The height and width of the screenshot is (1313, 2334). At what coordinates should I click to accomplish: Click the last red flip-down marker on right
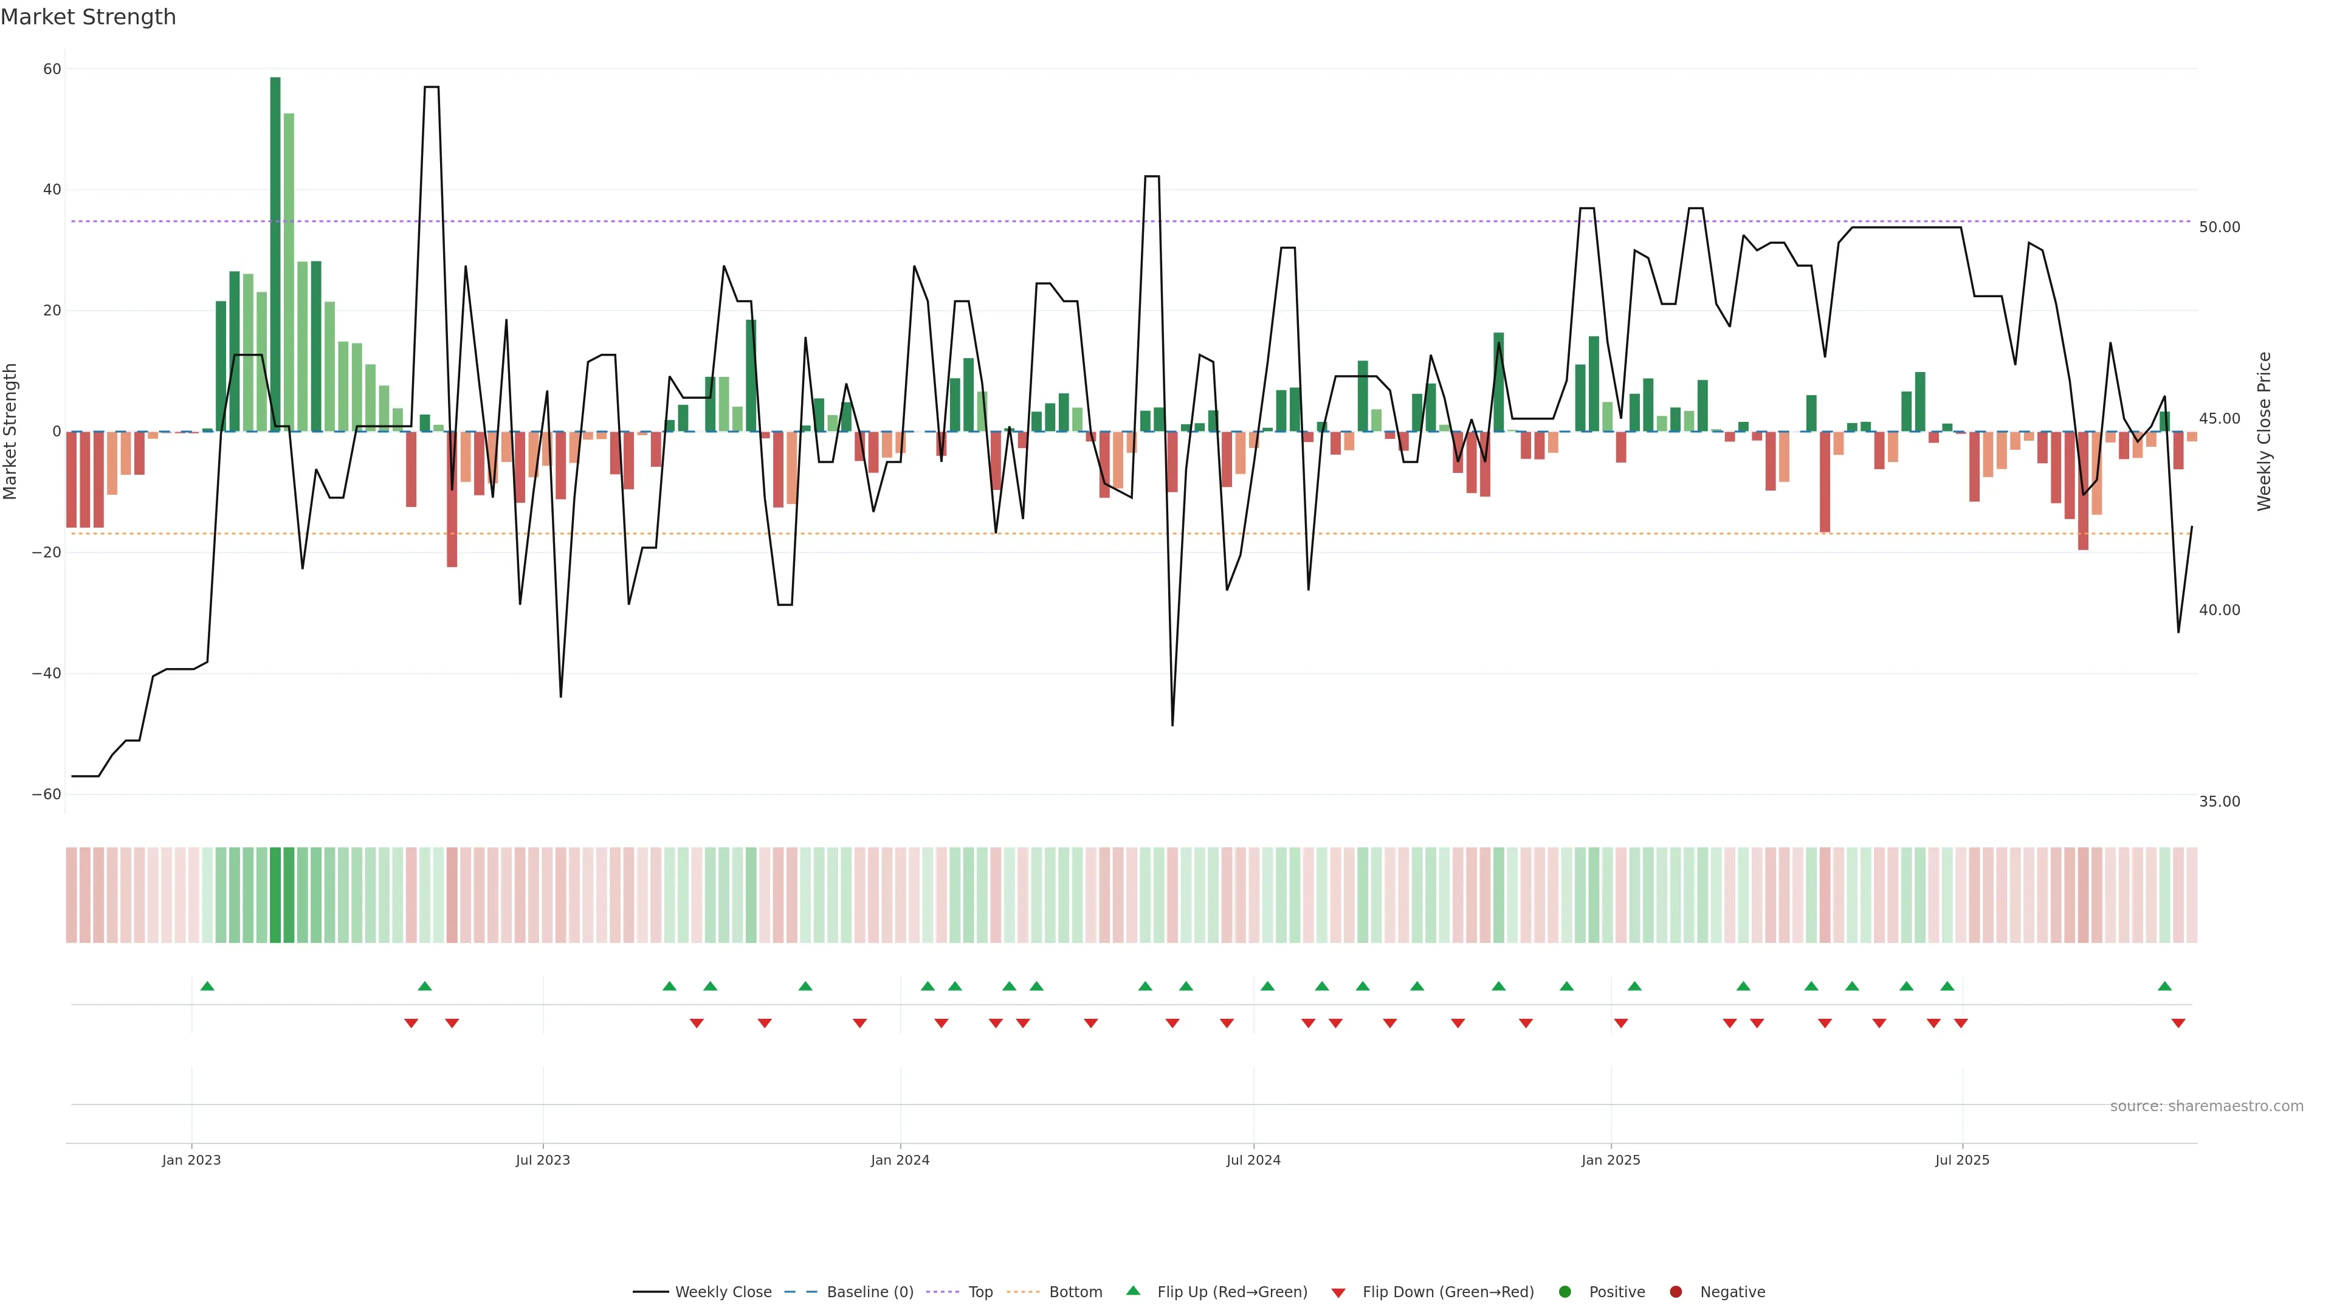[2178, 1023]
